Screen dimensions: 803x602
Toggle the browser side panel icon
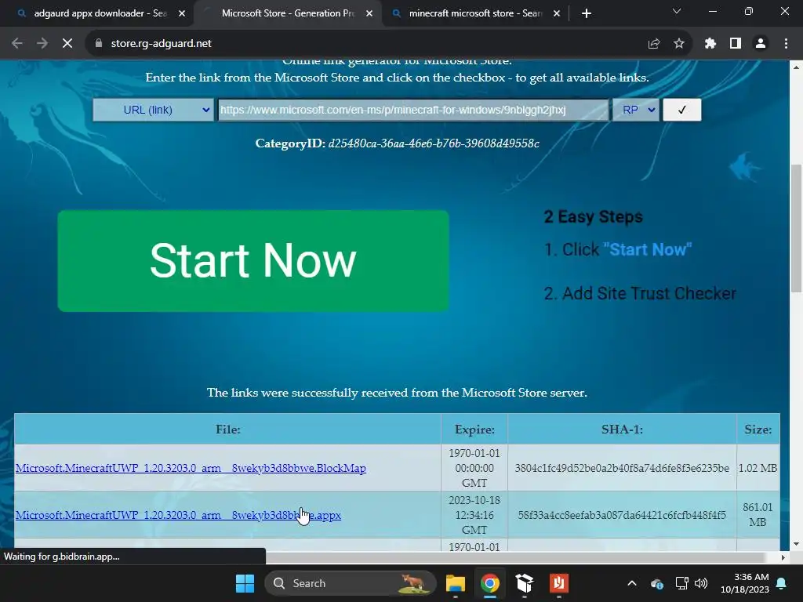pos(736,44)
